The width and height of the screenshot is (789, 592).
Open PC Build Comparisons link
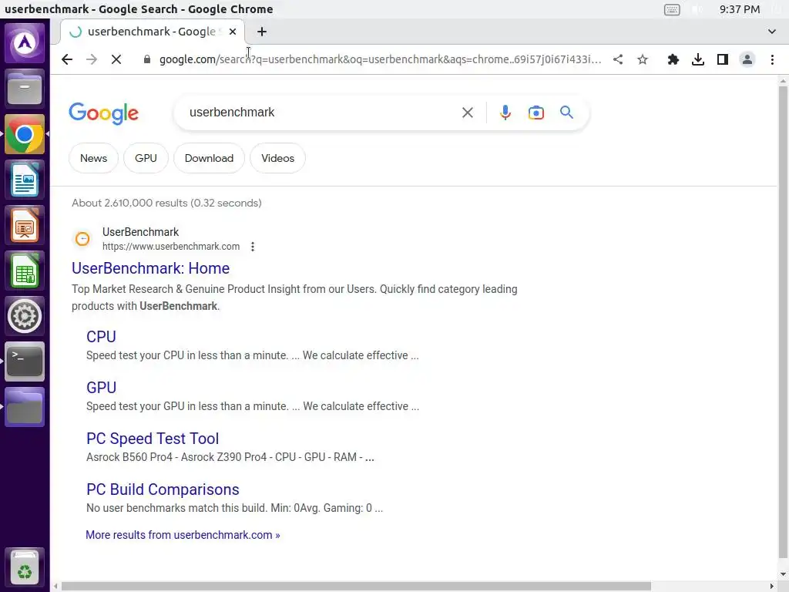pos(163,489)
